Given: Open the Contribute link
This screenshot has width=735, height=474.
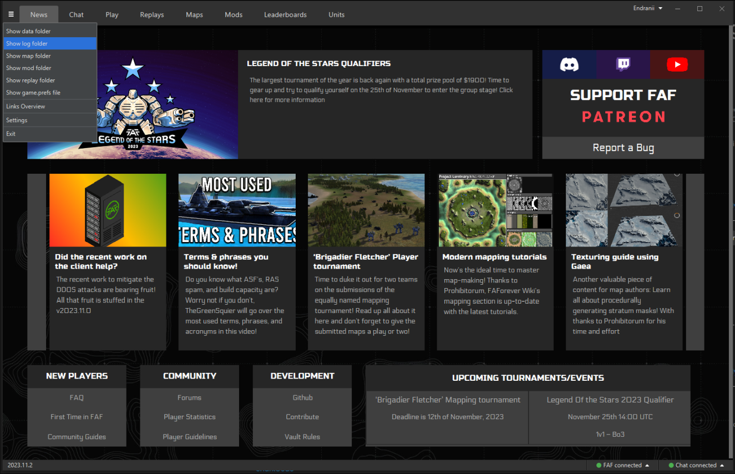Looking at the screenshot, I should click(302, 417).
